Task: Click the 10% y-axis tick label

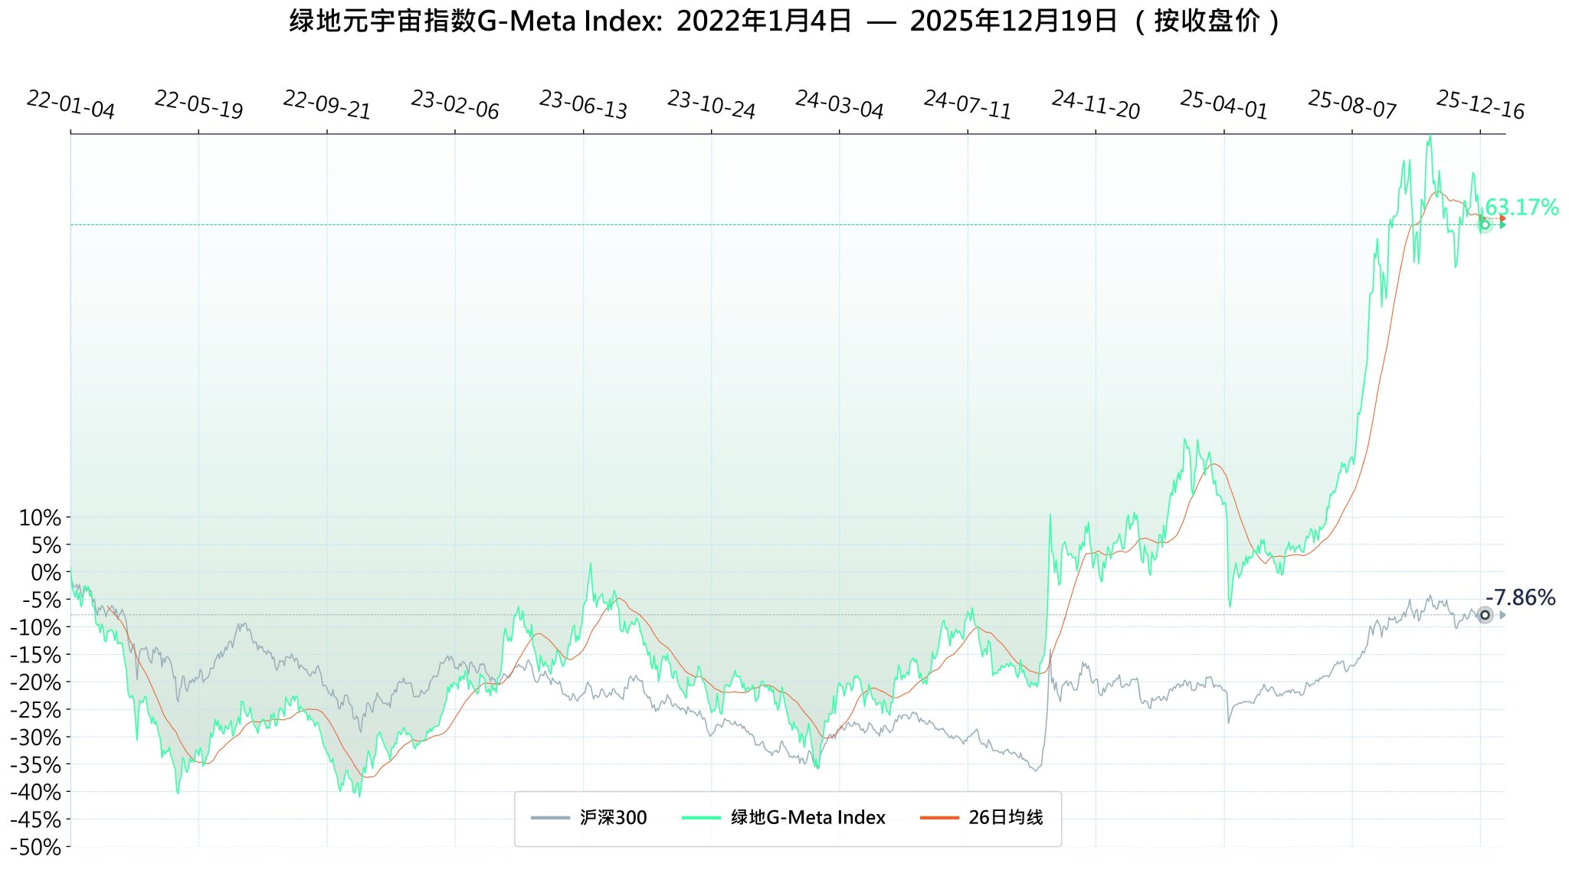Action: (40, 518)
